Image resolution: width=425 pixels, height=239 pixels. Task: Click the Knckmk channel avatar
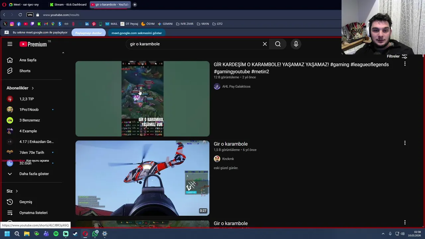tap(217, 159)
